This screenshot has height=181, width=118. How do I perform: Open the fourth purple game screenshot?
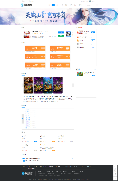coord(58,85)
